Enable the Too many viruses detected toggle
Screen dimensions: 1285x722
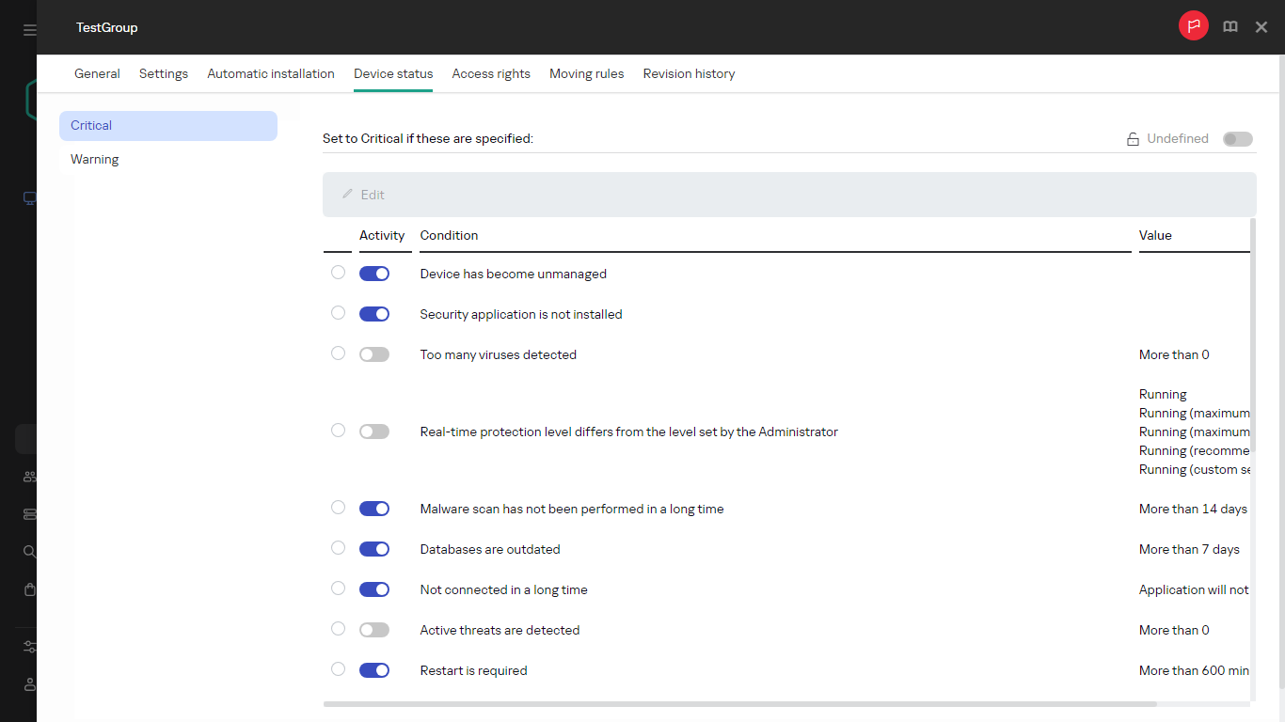pos(373,353)
